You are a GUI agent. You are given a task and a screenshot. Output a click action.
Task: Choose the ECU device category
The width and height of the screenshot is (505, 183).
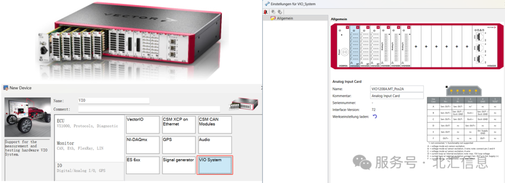click(89, 124)
